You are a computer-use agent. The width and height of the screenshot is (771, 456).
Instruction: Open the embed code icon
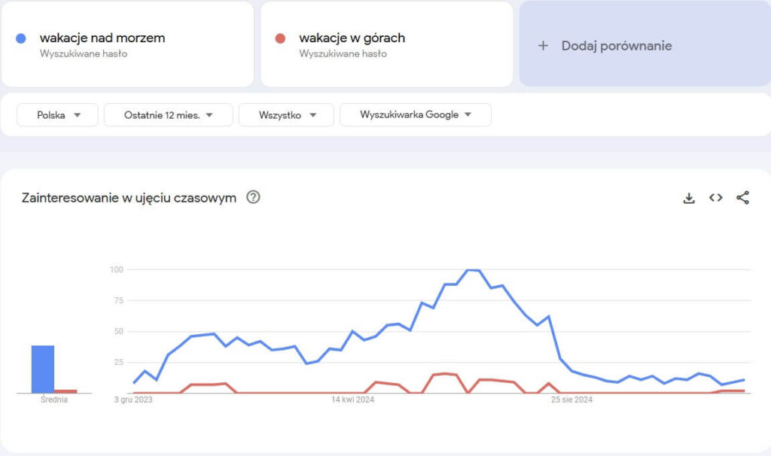pos(715,198)
